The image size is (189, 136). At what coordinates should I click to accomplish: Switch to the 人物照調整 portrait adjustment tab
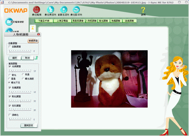click(x=91, y=21)
